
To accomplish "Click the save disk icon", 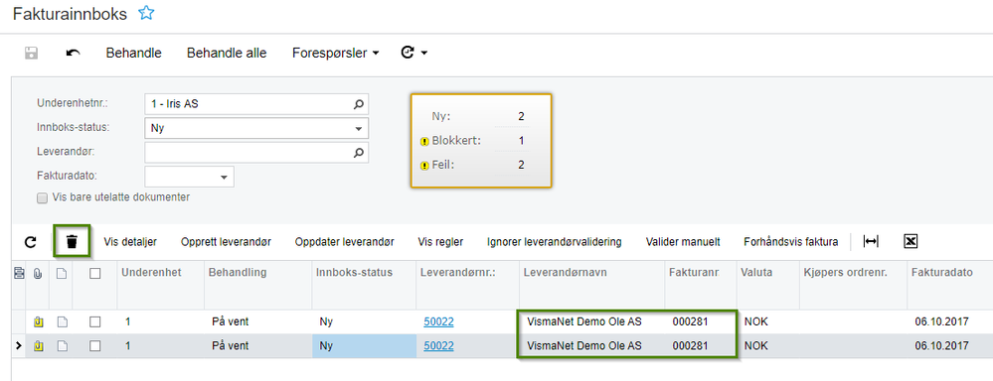I will (x=31, y=53).
